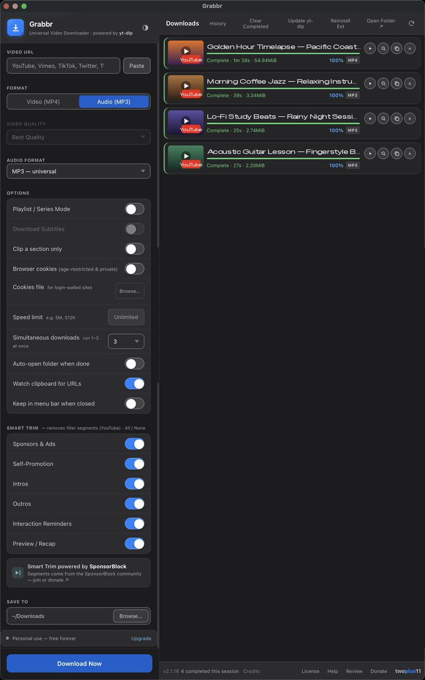Turn off Sponsors & Ads trimming
Screen dimensions: 425x680
[x=135, y=444]
